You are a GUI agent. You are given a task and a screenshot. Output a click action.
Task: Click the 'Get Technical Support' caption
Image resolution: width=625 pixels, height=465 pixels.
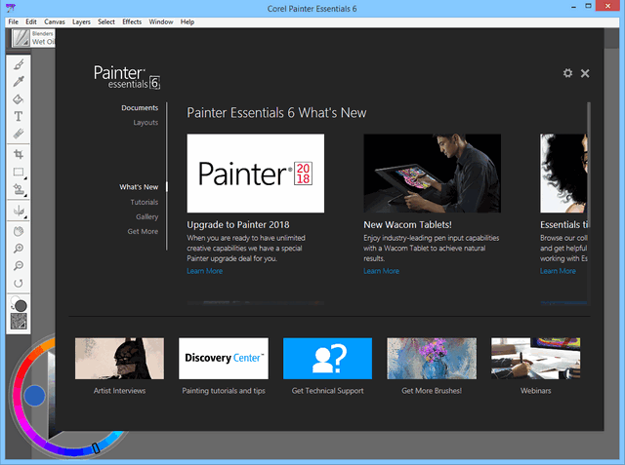point(328,391)
